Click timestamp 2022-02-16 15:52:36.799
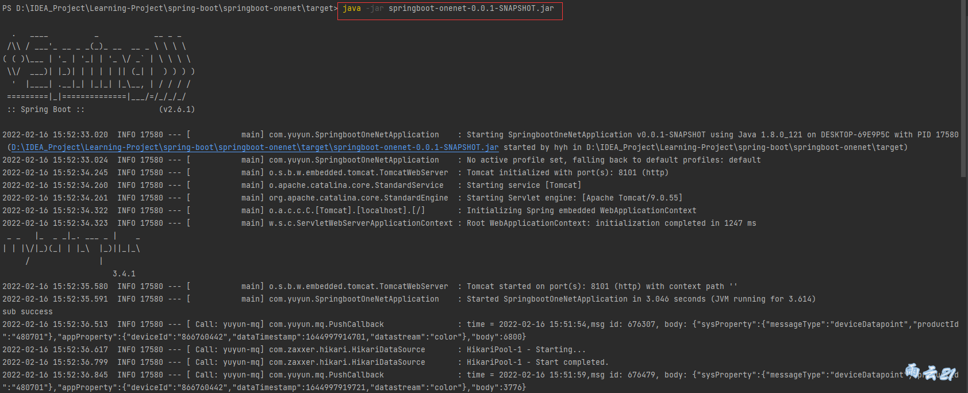Image resolution: width=968 pixels, height=393 pixels. (x=55, y=362)
